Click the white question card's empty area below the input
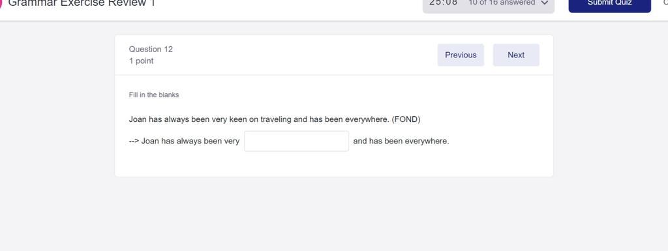 pos(333,164)
